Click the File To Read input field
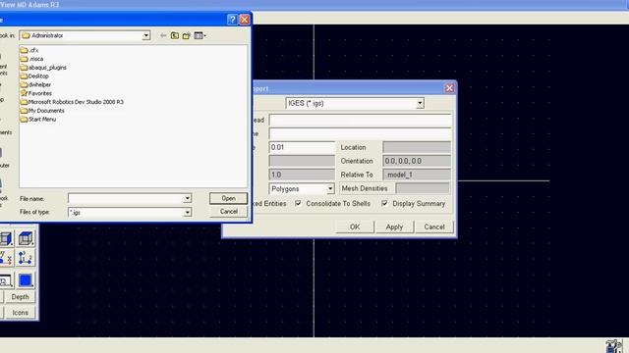The width and height of the screenshot is (629, 353). pyautogui.click(x=361, y=120)
